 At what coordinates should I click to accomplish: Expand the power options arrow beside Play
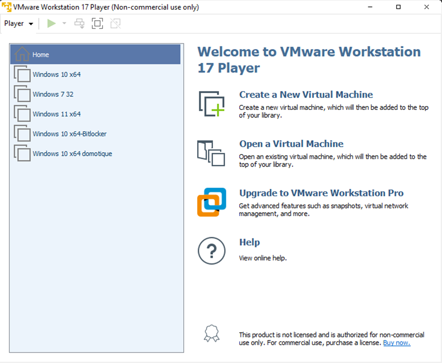coord(64,24)
